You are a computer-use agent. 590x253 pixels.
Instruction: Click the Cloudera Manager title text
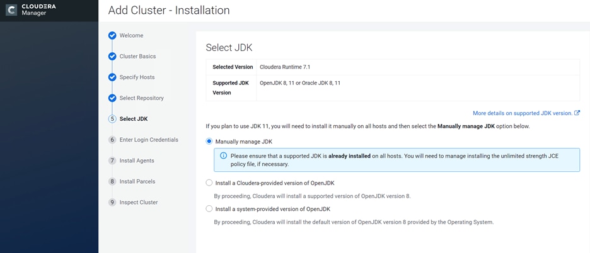[x=38, y=10]
